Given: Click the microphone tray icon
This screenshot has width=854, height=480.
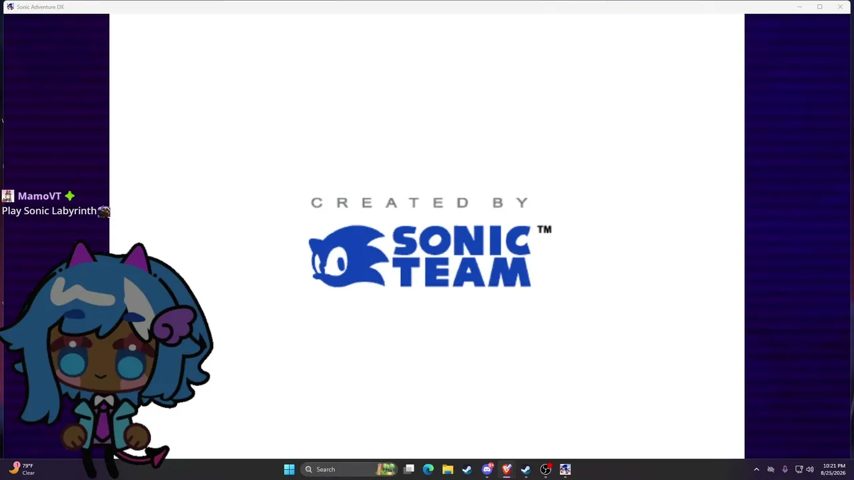Looking at the screenshot, I should tap(785, 469).
